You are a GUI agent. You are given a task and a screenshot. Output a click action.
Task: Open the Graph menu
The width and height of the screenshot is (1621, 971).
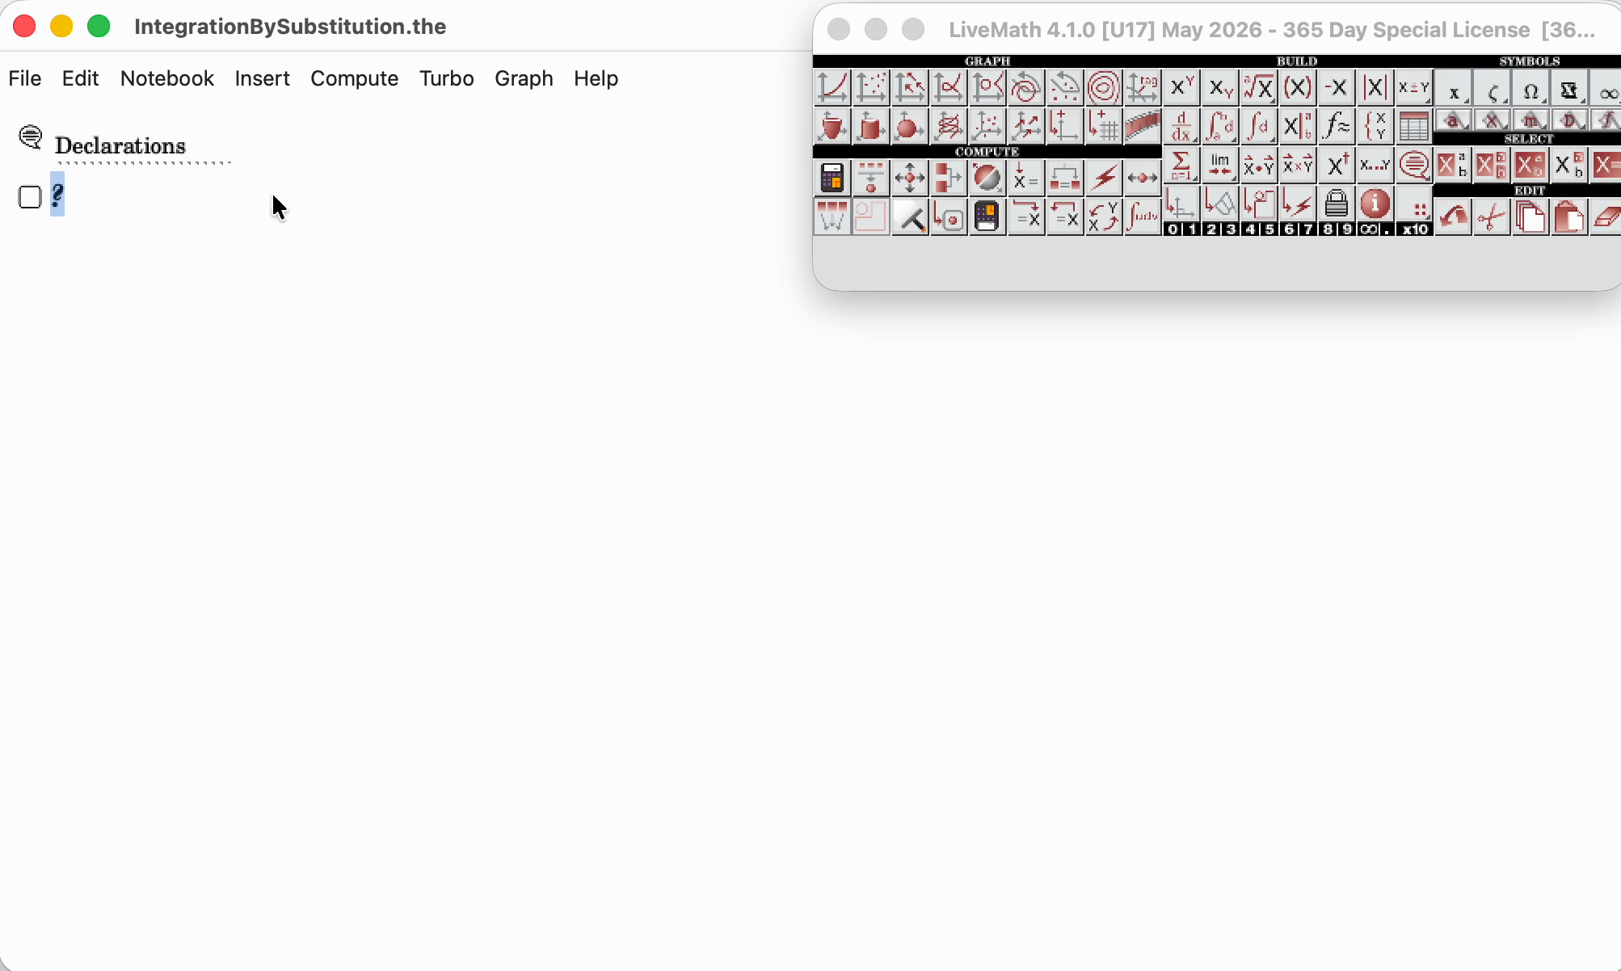(x=524, y=78)
